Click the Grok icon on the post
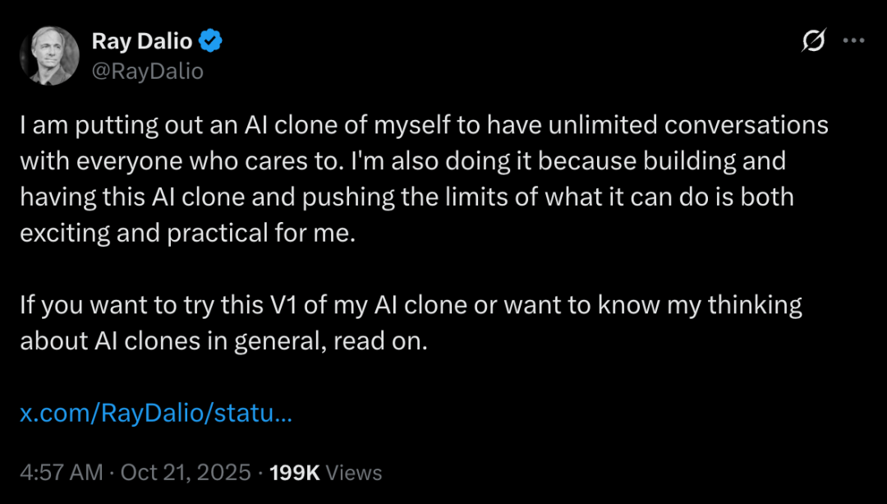The image size is (887, 504). pyautogui.click(x=813, y=41)
